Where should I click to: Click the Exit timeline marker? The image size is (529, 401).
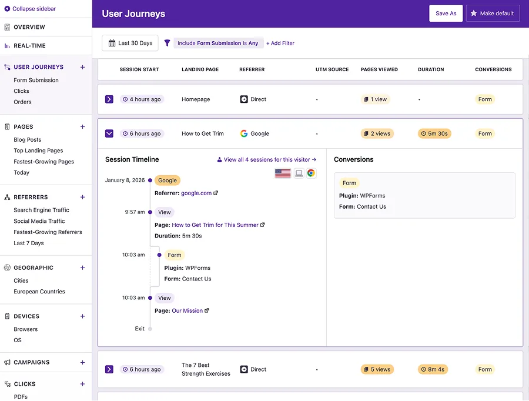(x=150, y=329)
